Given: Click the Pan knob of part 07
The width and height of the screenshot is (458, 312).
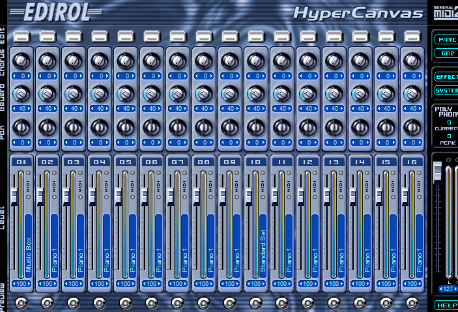Looking at the screenshot, I should coord(178,128).
